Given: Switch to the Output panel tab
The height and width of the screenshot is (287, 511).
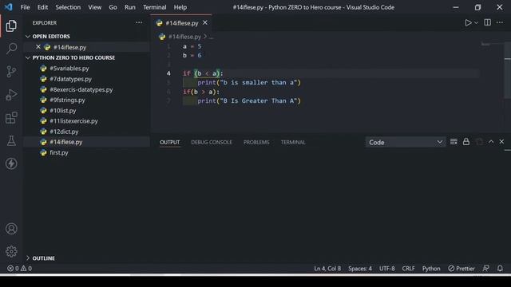Looking at the screenshot, I should tap(169, 142).
